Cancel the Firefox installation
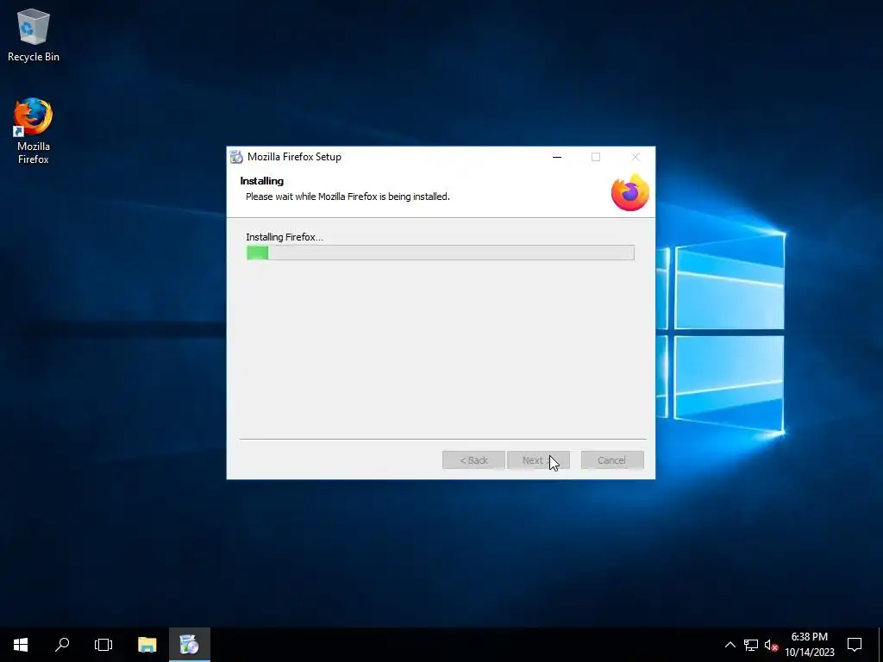The width and height of the screenshot is (883, 662). pyautogui.click(x=612, y=460)
